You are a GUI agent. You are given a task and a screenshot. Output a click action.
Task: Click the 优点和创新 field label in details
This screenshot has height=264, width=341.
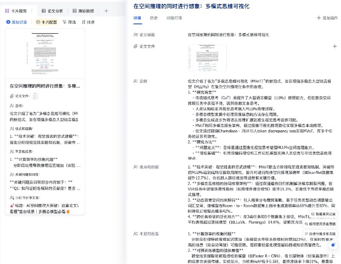(x=146, y=167)
